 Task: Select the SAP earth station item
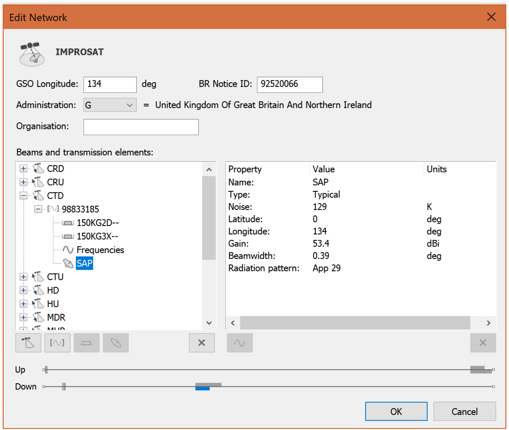click(84, 263)
